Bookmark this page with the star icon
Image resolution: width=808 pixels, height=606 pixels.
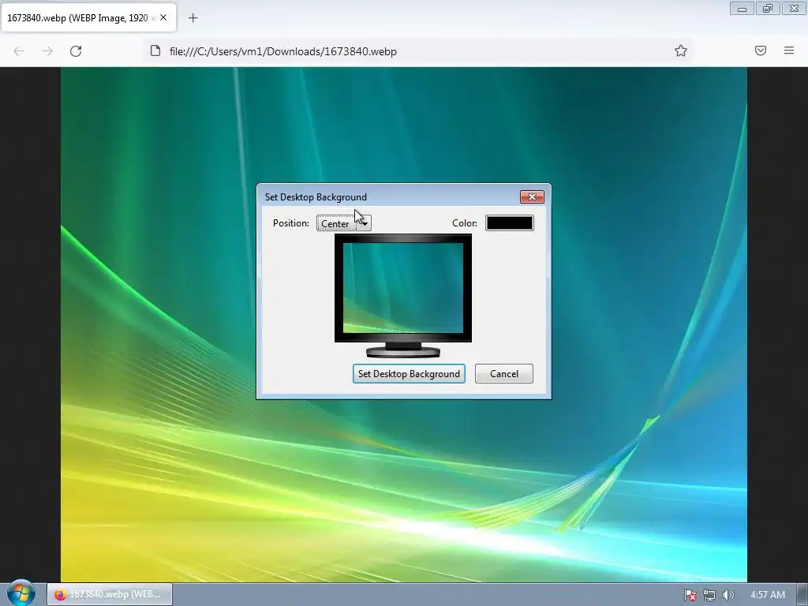coord(681,50)
